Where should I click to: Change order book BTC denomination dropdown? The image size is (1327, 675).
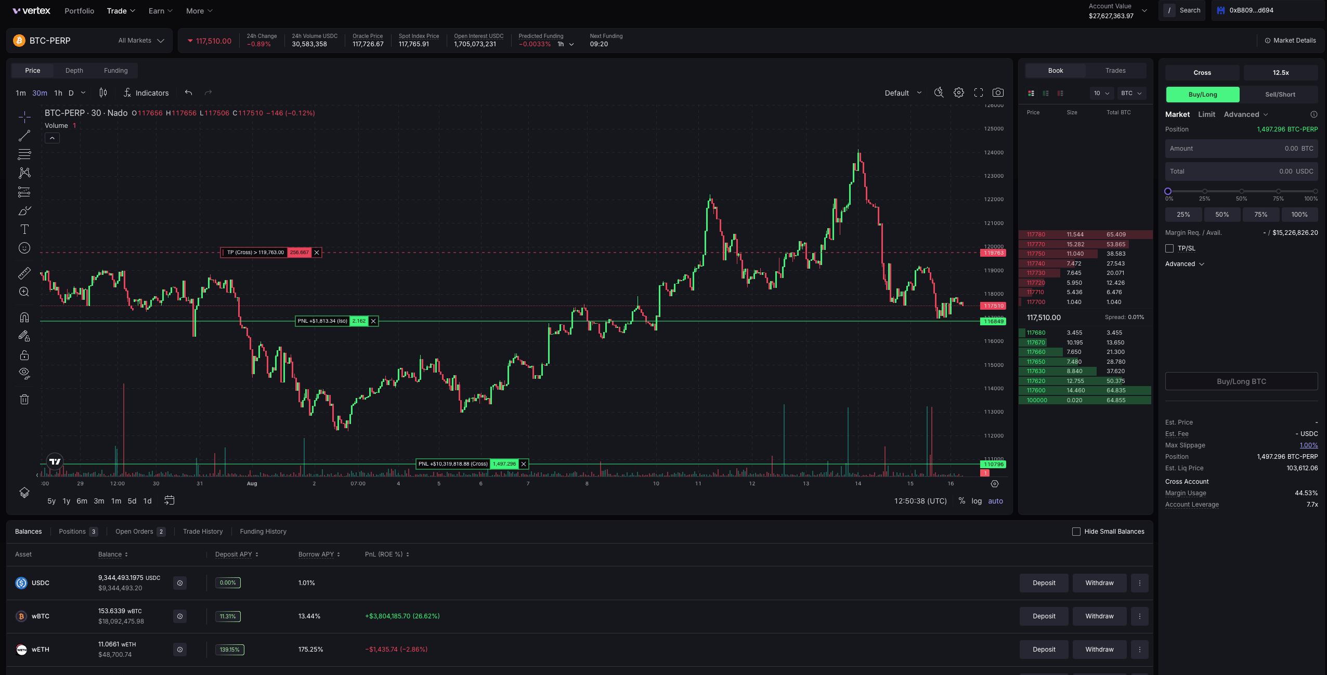pyautogui.click(x=1131, y=93)
